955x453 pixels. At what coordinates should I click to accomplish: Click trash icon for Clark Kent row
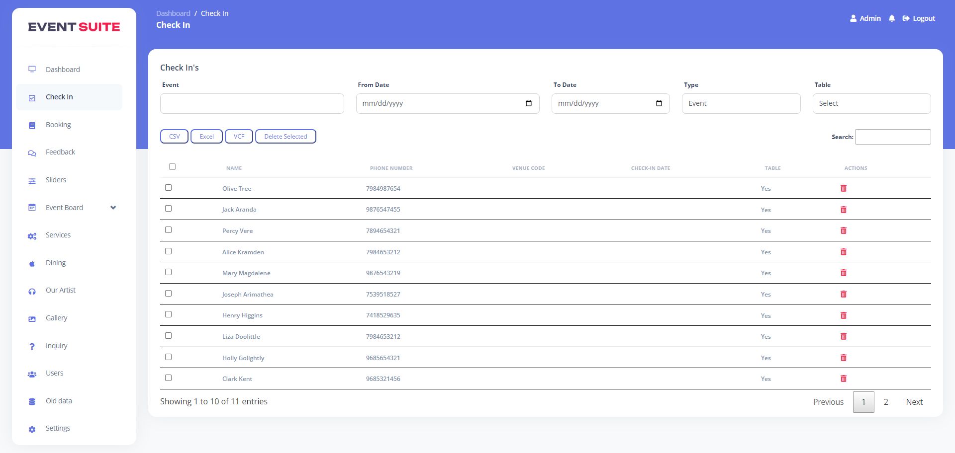pyautogui.click(x=843, y=378)
